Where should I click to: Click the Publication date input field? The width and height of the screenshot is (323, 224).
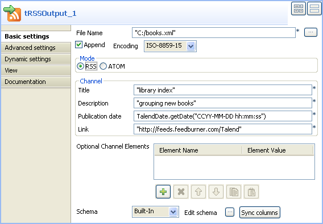223,116
